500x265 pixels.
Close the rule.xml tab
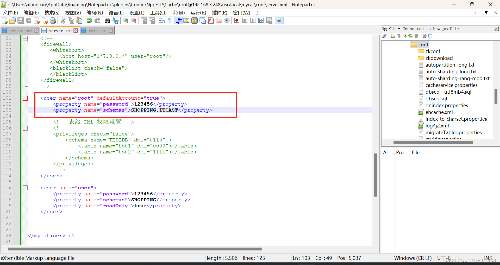click(x=111, y=31)
